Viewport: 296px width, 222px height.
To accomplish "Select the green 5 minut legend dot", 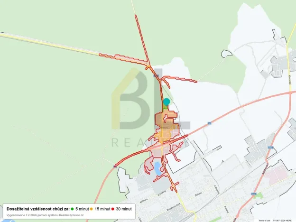I will [72, 209].
